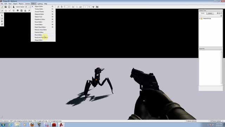Viewport: 225px width, 127px height.
Task: Choose Material Editor from Editors menu
Action: click(43, 14)
